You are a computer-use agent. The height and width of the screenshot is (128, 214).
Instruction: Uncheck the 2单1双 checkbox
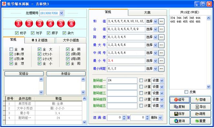pyautogui.click(x=11, y=54)
